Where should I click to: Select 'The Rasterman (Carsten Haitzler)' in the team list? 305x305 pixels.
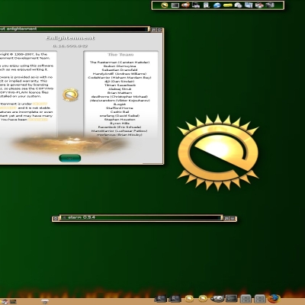click(120, 63)
